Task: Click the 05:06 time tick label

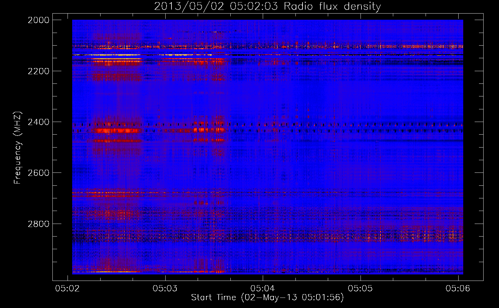Action: coord(458,288)
